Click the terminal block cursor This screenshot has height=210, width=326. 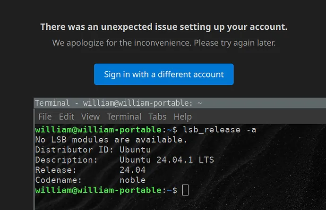point(185,190)
